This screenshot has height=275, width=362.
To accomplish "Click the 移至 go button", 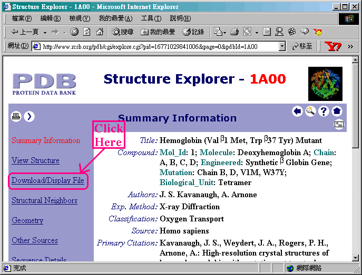I will point(302,46).
